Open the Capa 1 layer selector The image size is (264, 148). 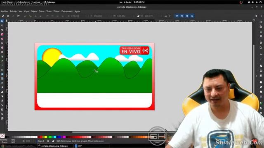[x=41, y=141]
